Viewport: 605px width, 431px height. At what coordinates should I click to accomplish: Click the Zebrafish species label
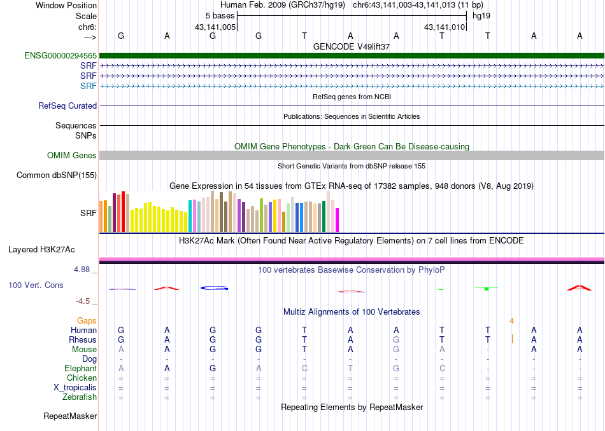click(80, 397)
